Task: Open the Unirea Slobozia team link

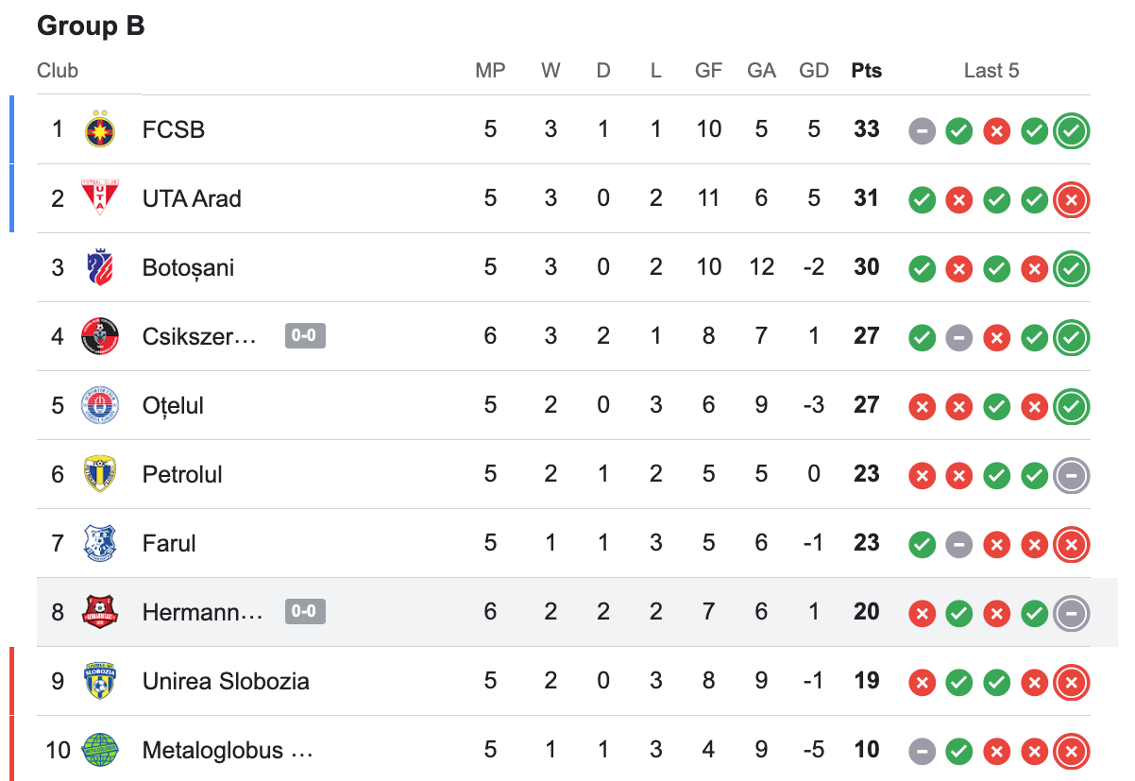Action: coord(226,681)
